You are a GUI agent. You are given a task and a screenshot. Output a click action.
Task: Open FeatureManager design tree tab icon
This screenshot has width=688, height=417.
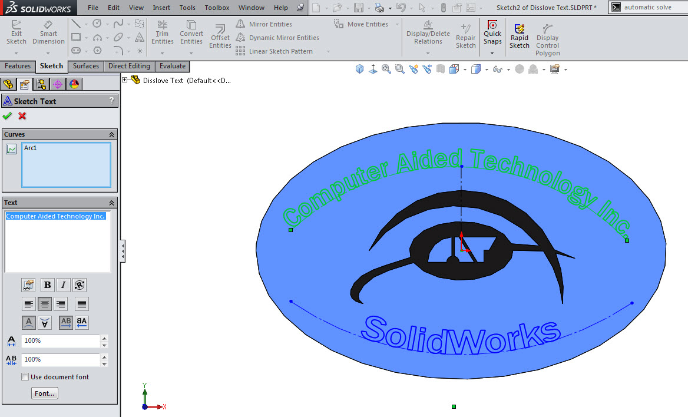pos(8,84)
